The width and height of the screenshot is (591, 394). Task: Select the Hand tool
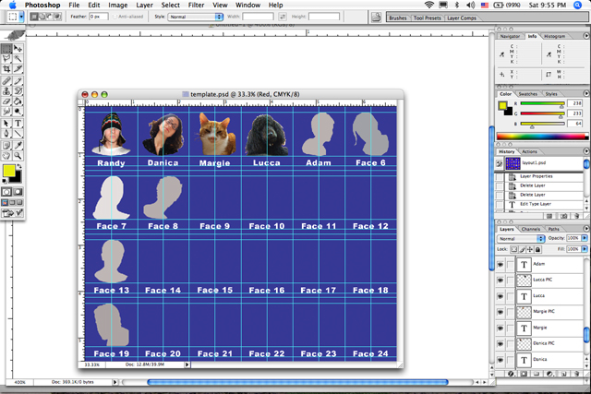[x=6, y=156]
